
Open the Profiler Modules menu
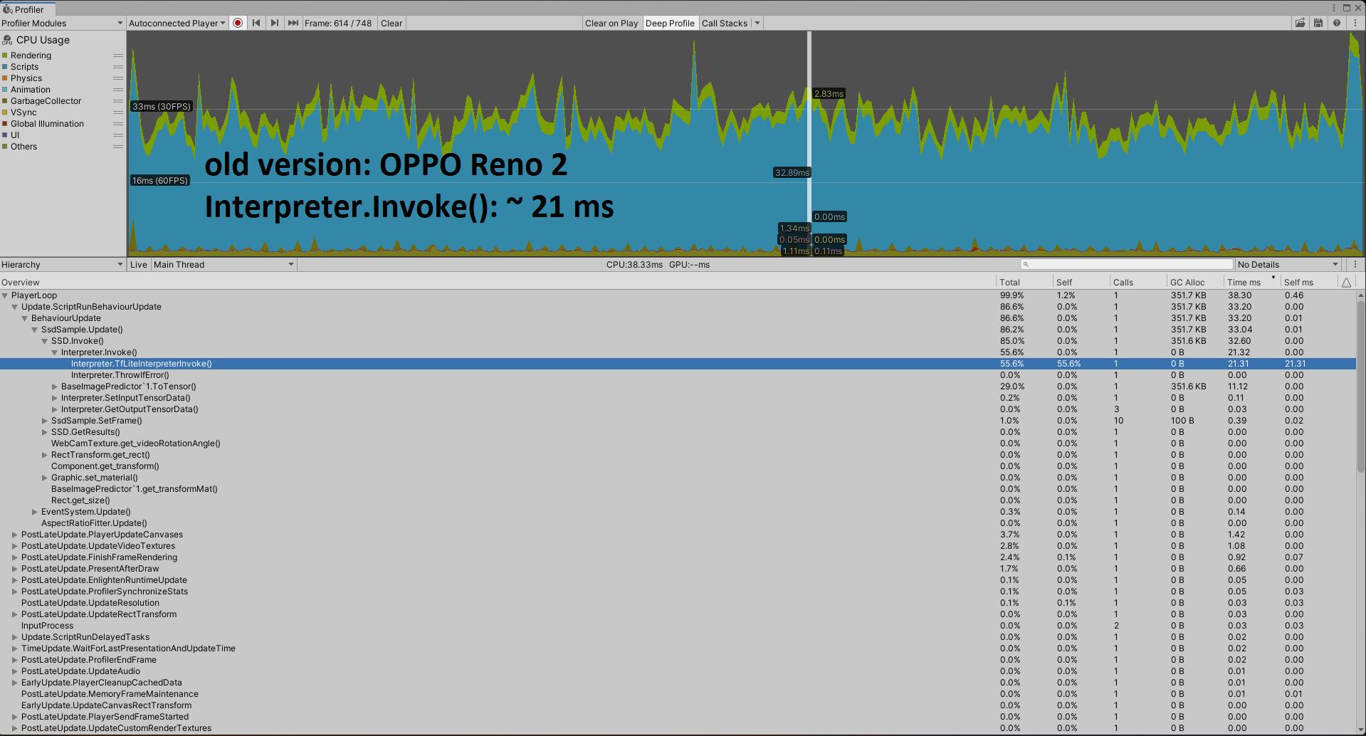coord(62,22)
